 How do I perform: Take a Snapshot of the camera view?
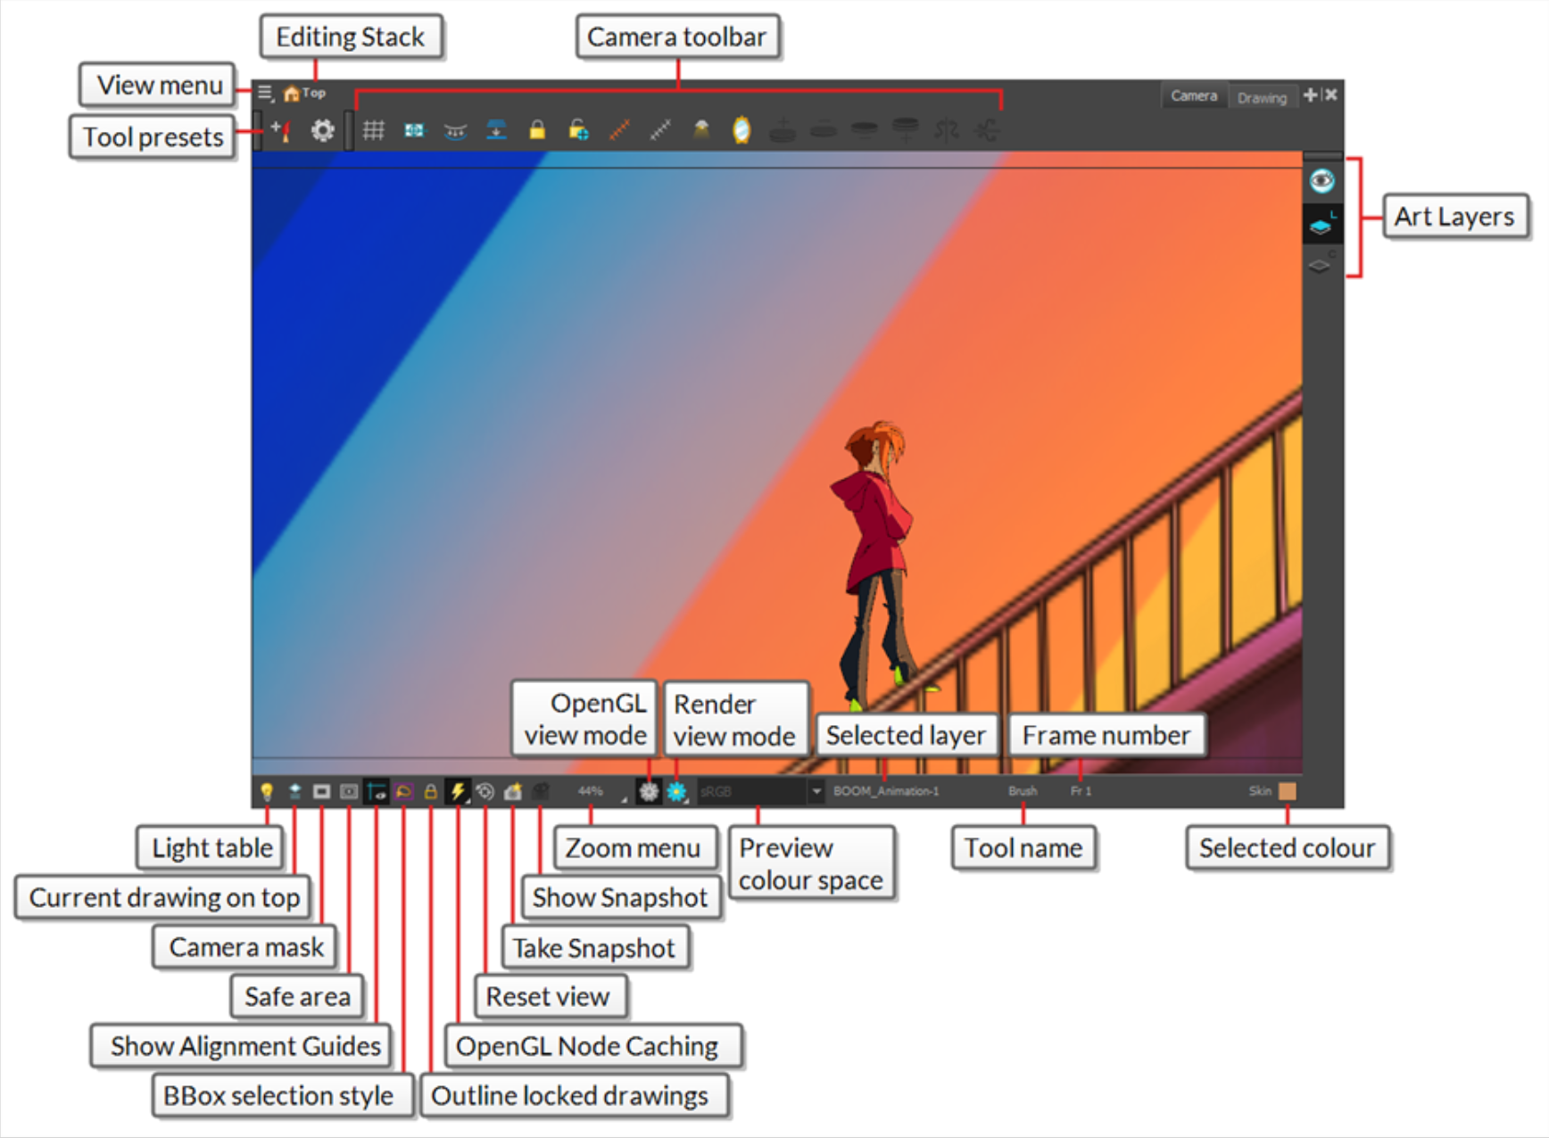513,791
